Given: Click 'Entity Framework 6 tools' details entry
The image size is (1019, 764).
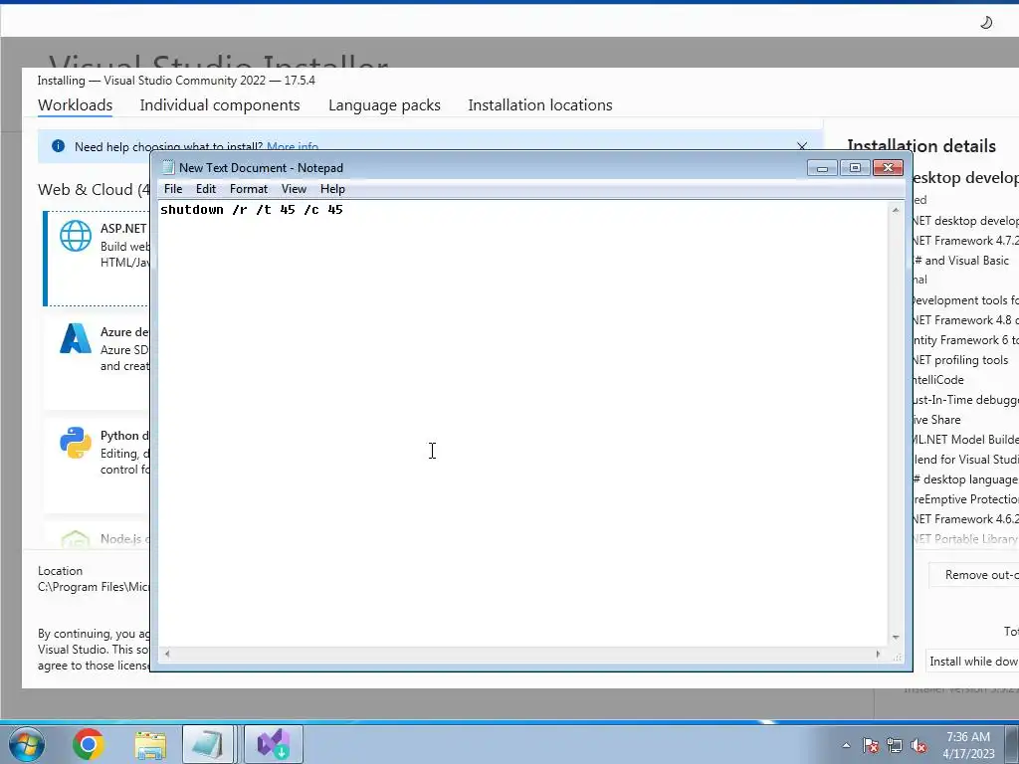Looking at the screenshot, I should pos(965,340).
